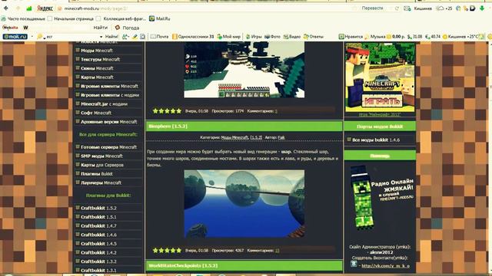Open Игровые клиенты с модами link

click(110, 95)
